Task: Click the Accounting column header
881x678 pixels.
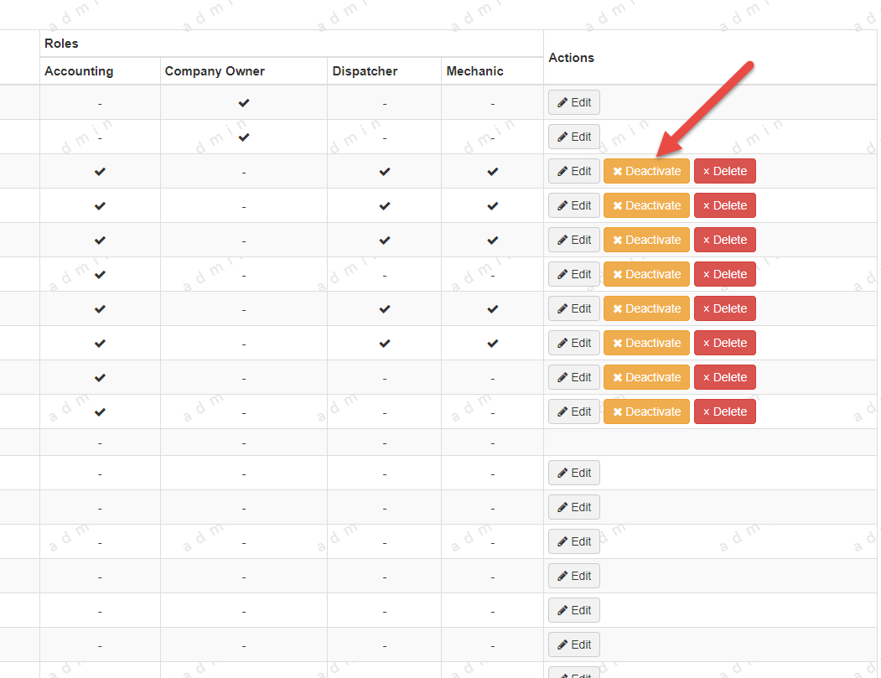Action: point(79,71)
